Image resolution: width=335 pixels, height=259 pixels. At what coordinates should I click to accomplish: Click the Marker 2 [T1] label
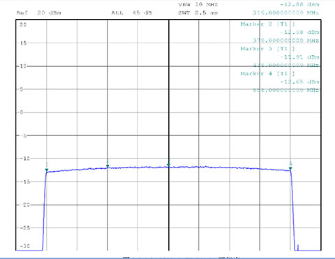(268, 24)
